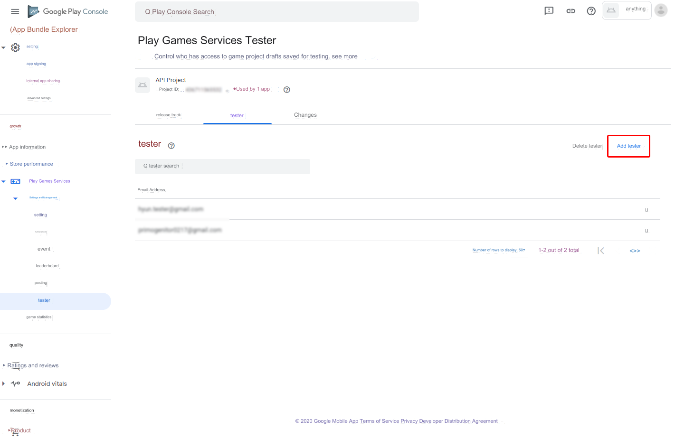
Task: Click the '1-2 out of 2 total' text
Action: 559,250
